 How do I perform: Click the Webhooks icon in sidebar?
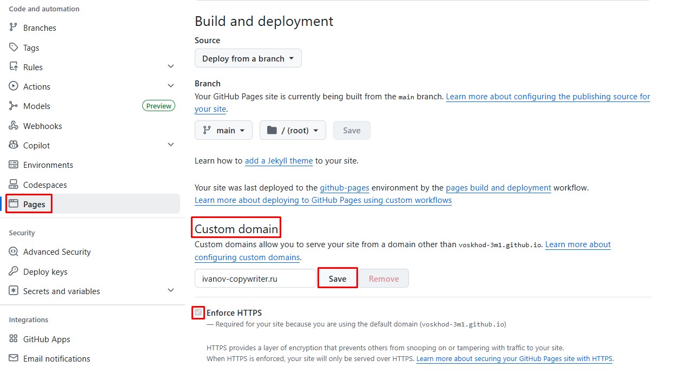click(x=14, y=126)
